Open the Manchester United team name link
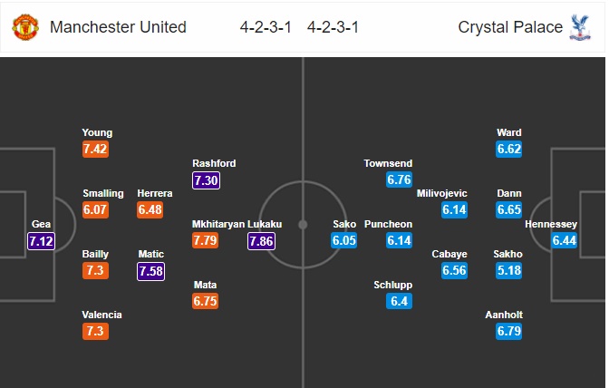609x388 pixels. 118,27
